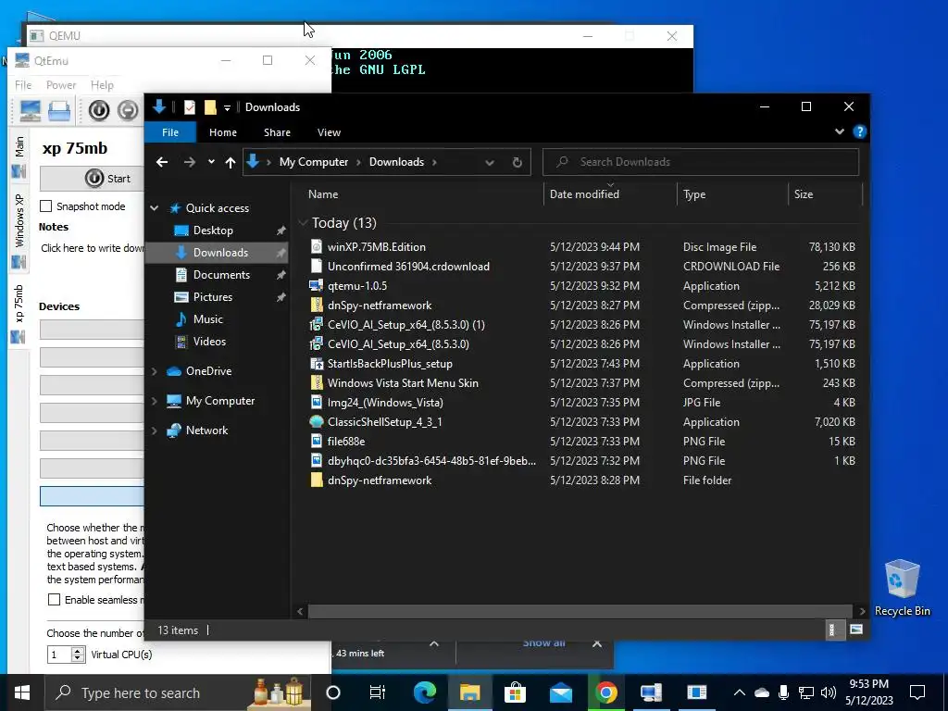Screen dimensions: 948x711
Task: Refresh the Downloads folder view
Action: 517,162
